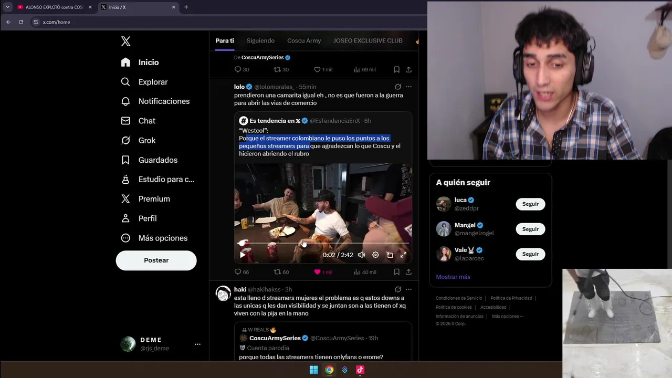This screenshot has height=378, width=672.
Task: Open Es tendencia en X quoted account
Action: click(275, 121)
